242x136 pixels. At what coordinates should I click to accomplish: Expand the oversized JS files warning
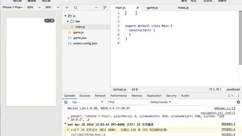click(x=72, y=130)
